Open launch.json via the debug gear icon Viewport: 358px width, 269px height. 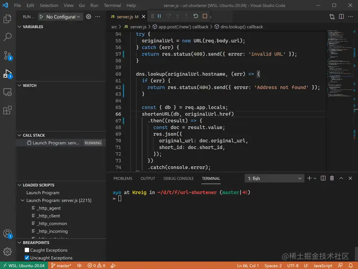click(89, 17)
